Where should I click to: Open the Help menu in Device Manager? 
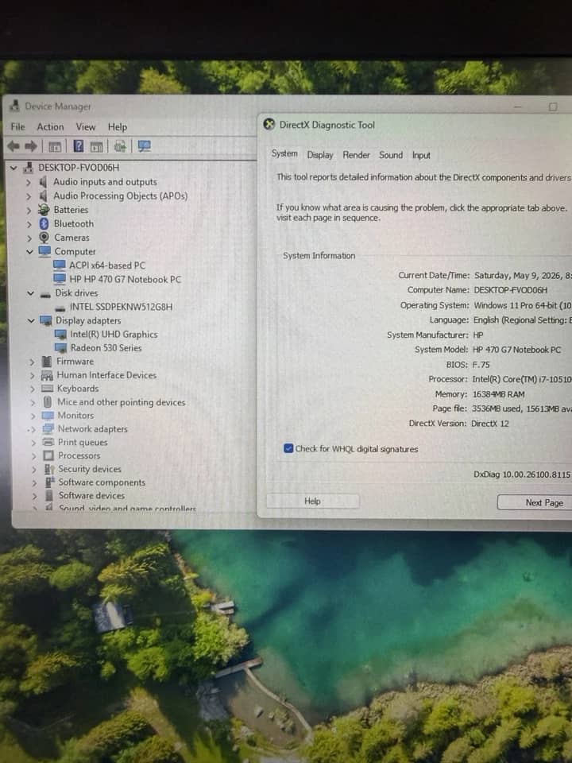pos(118,127)
